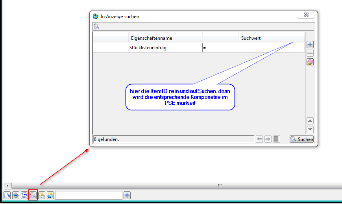This screenshot has height=204, width=342.
Task: Click the yellow box with cube icon
Action: point(42,195)
